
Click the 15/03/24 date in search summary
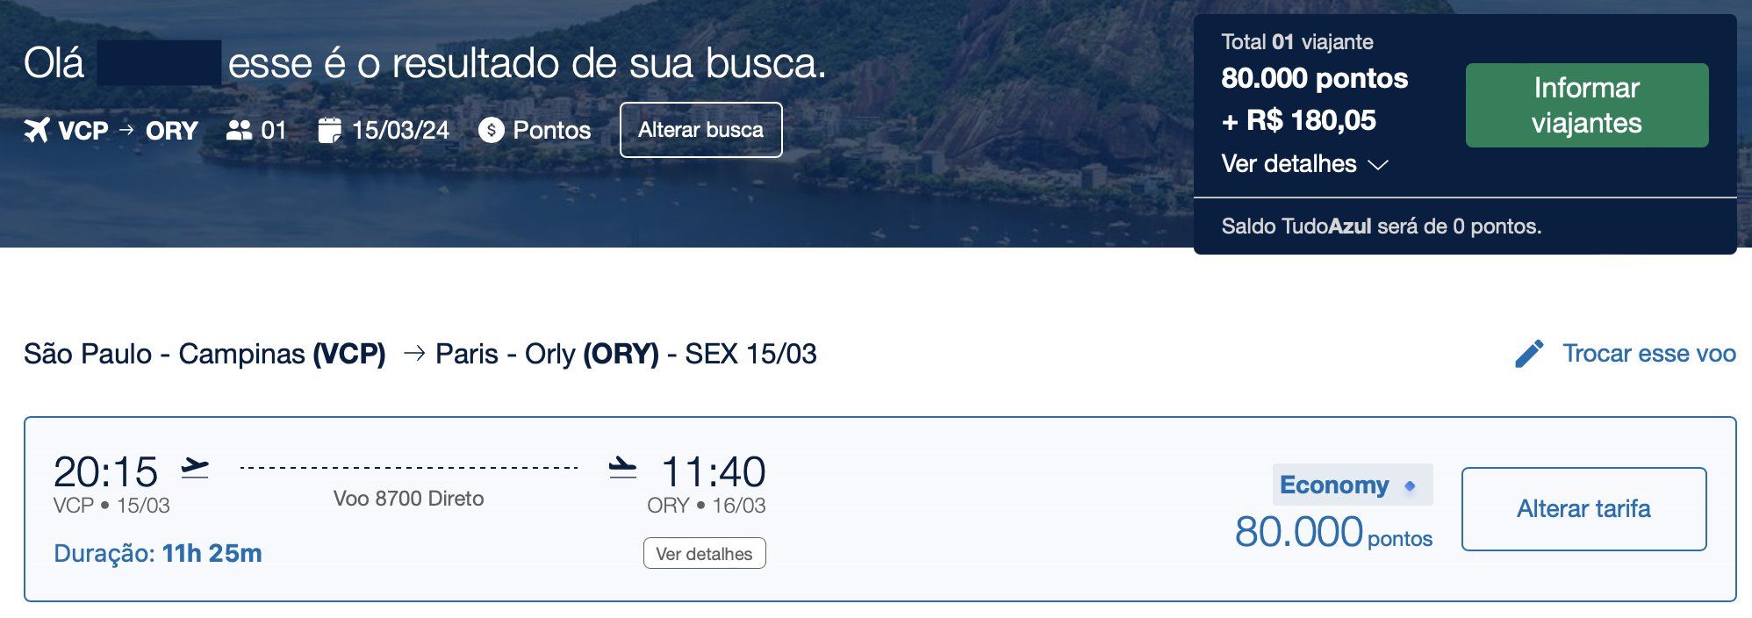(400, 131)
